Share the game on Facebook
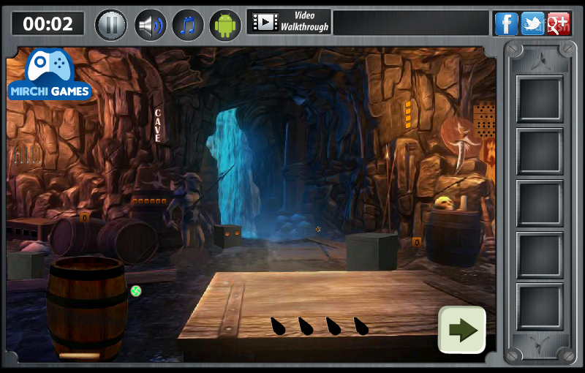 tap(506, 23)
